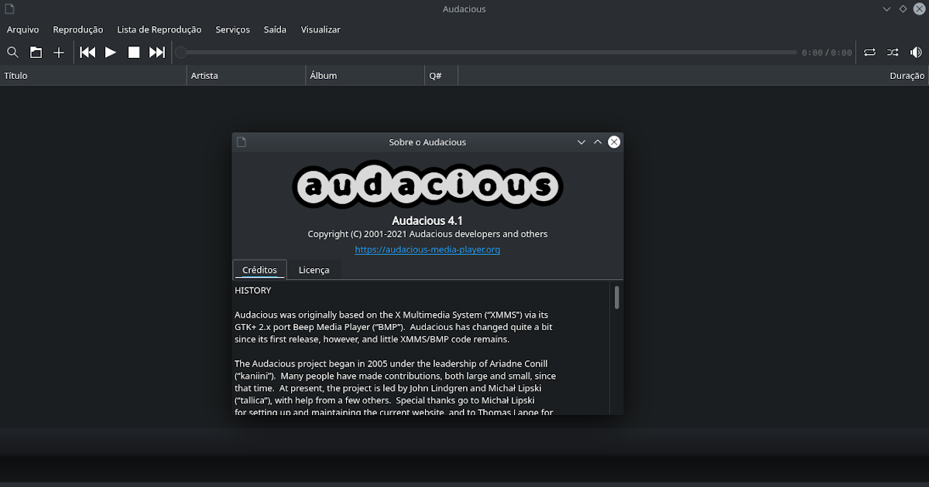
Task: Skip to the previous track
Action: (x=87, y=52)
